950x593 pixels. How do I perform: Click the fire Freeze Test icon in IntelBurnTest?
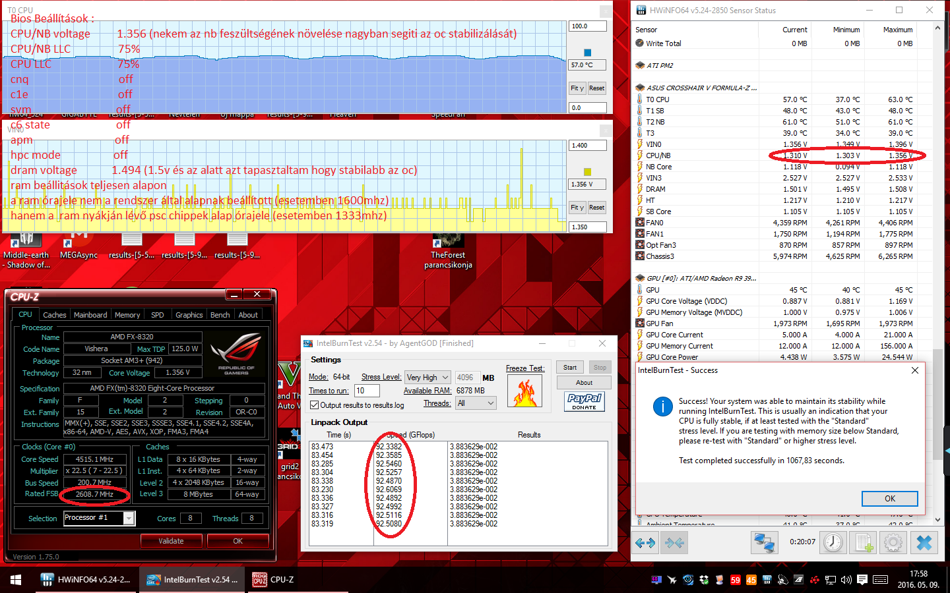[524, 391]
